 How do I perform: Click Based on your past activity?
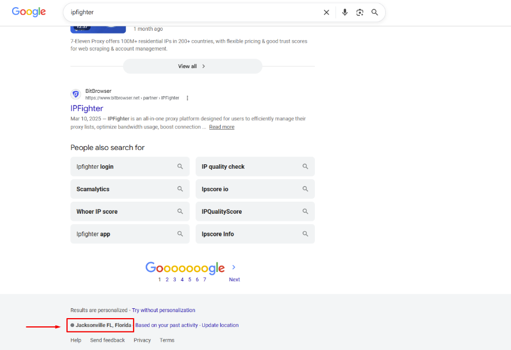click(166, 325)
